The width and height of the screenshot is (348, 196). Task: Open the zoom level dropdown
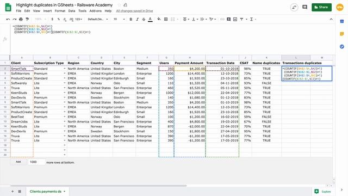[40, 20]
